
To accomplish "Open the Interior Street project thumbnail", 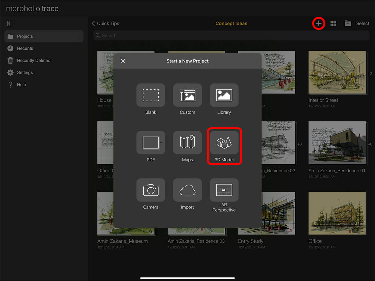I will [337, 72].
